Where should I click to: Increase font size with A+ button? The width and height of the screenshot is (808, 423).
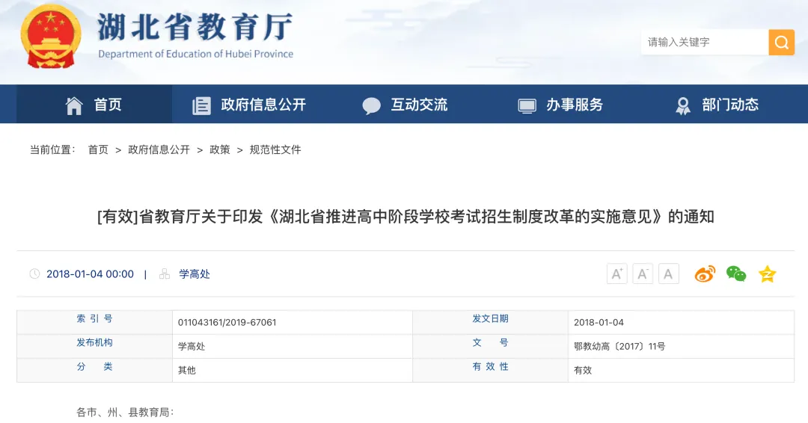tap(616, 274)
